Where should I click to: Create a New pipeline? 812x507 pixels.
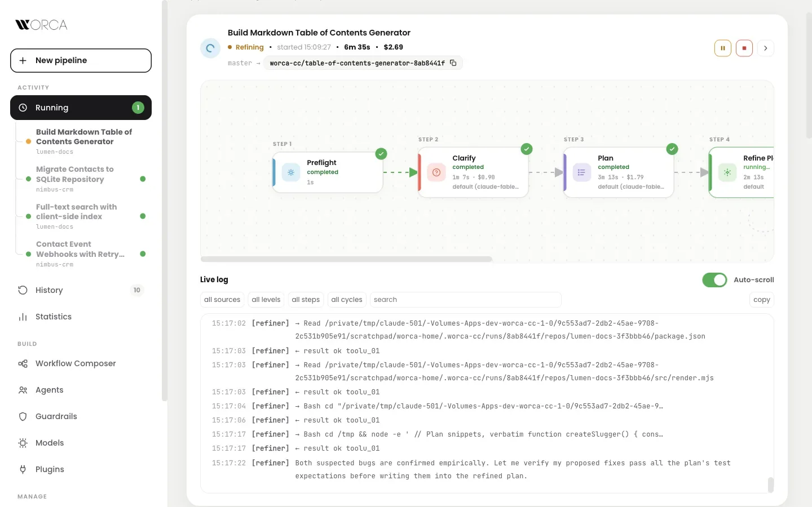(x=81, y=60)
